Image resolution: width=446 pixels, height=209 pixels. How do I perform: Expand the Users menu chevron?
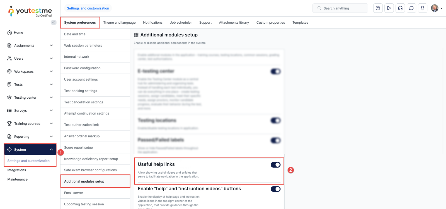pos(51,59)
